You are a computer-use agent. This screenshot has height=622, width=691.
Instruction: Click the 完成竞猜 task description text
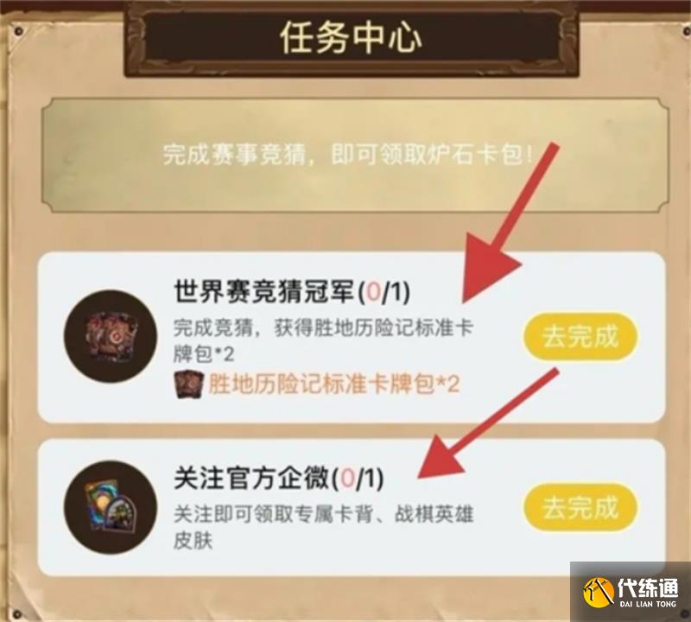[x=323, y=340]
